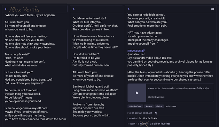Viewport: 219px width, 127px height.
Task: Click the back arrow next to the eye icon
Action: tap(129, 9)
